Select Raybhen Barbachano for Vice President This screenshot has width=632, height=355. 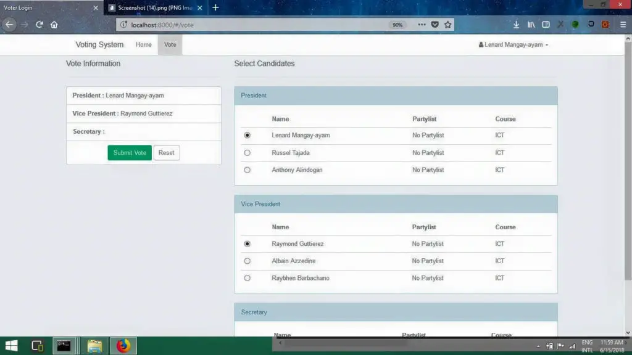[x=247, y=278]
